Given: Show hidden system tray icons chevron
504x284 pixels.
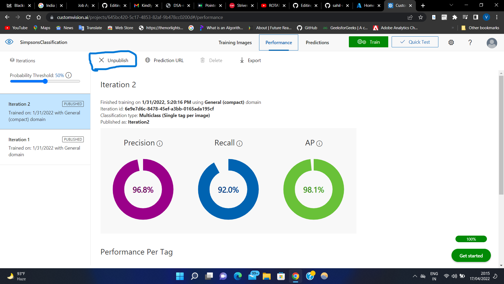Looking at the screenshot, I should (415, 276).
